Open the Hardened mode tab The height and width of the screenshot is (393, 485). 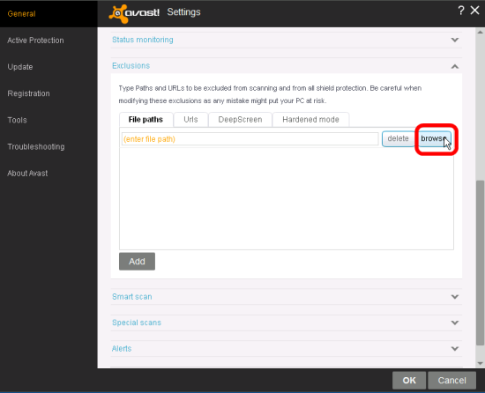coord(310,120)
